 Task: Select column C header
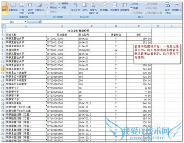(x=92, y=26)
